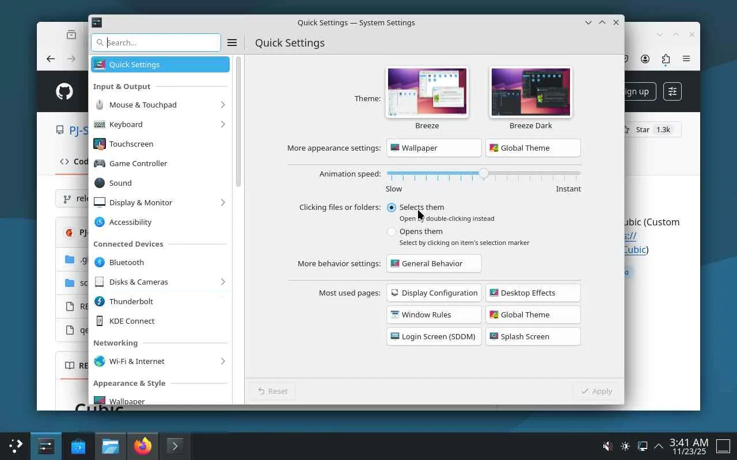The width and height of the screenshot is (737, 460).
Task: Click the Thunderbolt icon in sidebar
Action: click(100, 301)
